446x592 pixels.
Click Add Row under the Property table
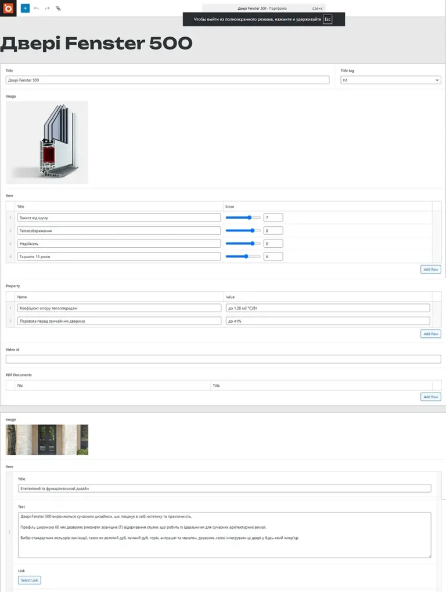pos(430,334)
